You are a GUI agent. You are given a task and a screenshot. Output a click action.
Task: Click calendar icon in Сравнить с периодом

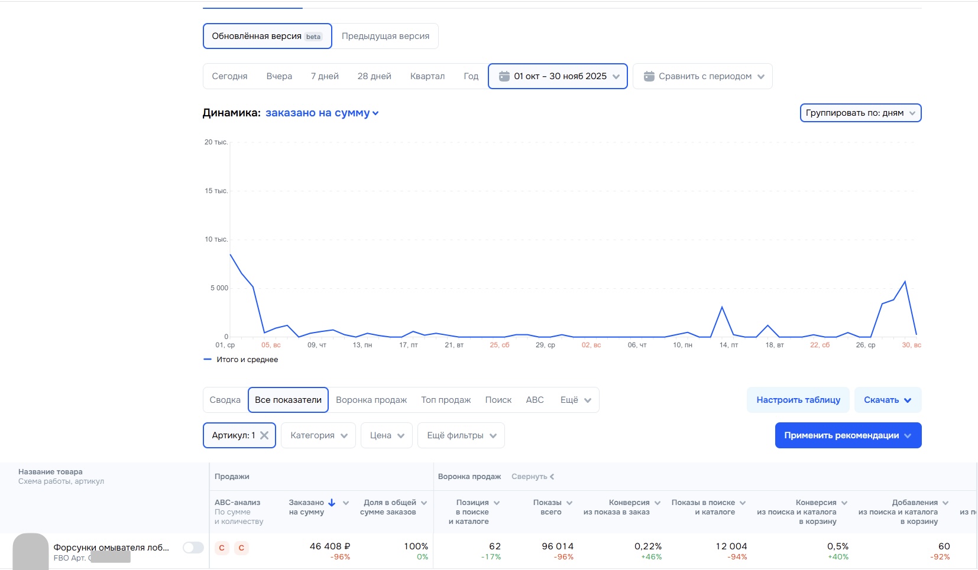tap(649, 76)
